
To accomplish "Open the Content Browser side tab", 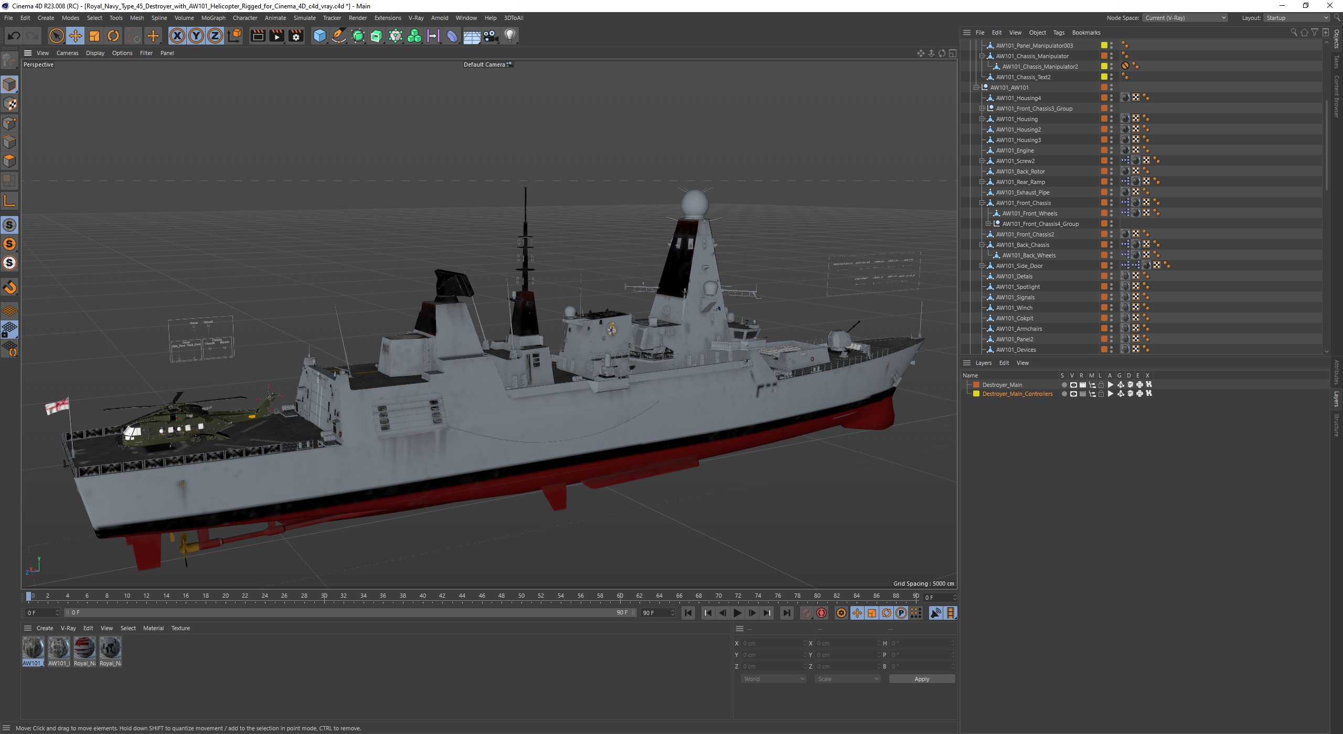I will click(x=1337, y=96).
